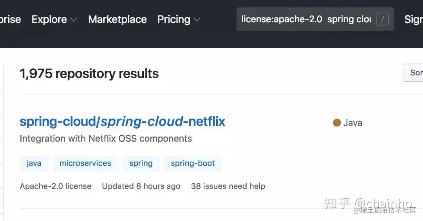Image resolution: width=423 pixels, height=221 pixels.
Task: Focus the search field containing license:apache-2.0
Action: point(305,19)
